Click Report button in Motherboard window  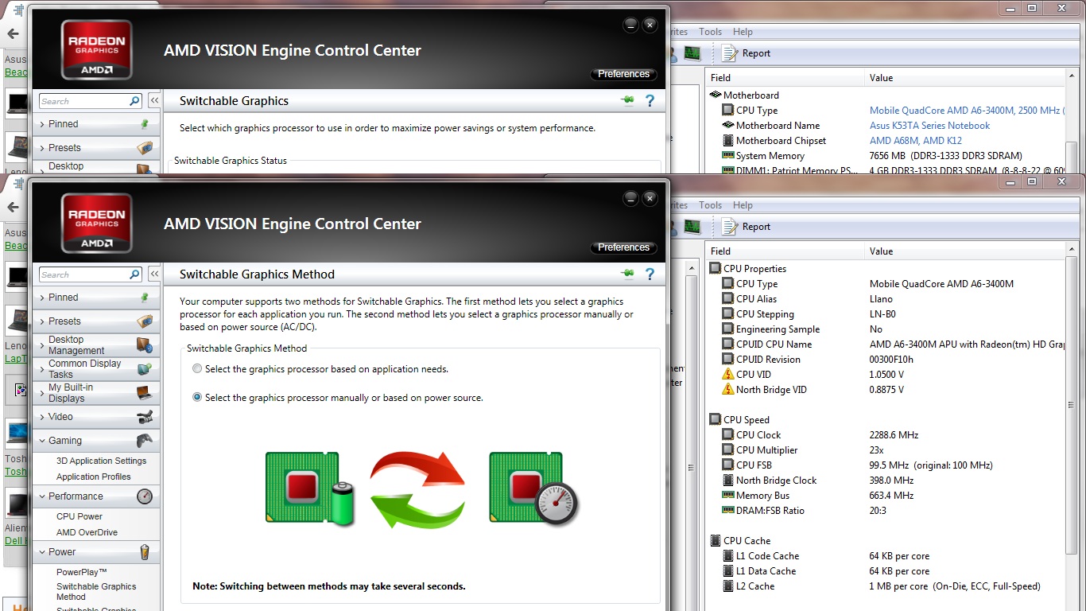(747, 53)
